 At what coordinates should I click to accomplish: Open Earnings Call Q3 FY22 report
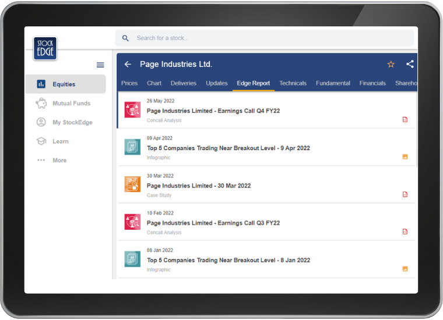pyautogui.click(x=266, y=222)
